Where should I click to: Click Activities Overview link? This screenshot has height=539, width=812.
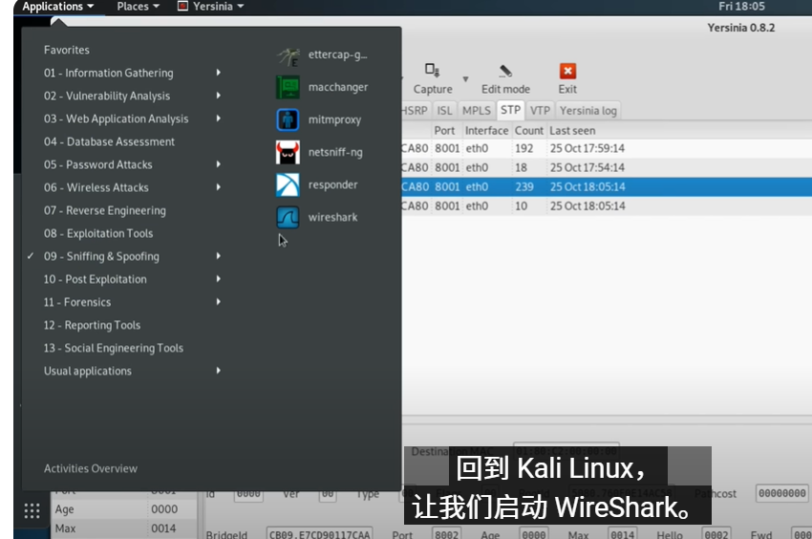(91, 468)
